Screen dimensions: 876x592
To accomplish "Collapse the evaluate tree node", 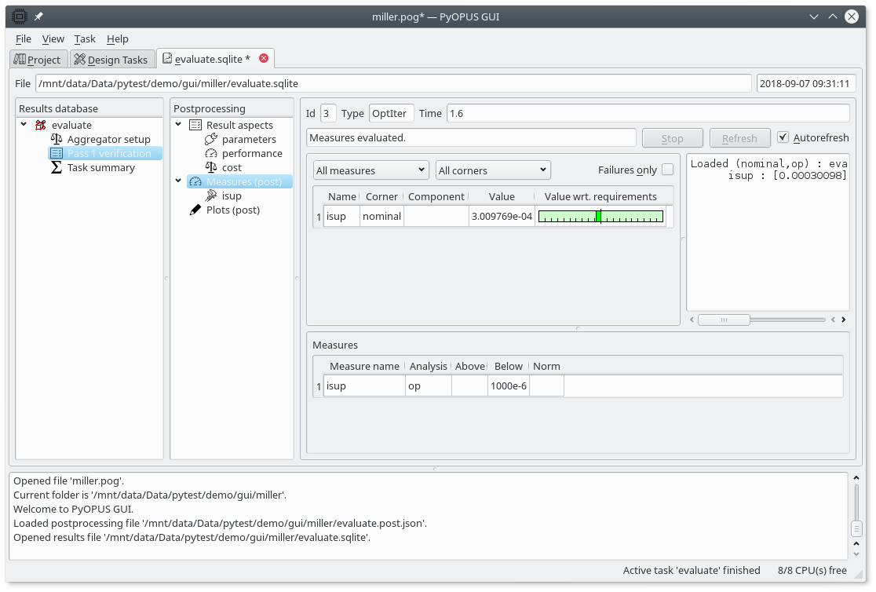I will click(x=24, y=125).
